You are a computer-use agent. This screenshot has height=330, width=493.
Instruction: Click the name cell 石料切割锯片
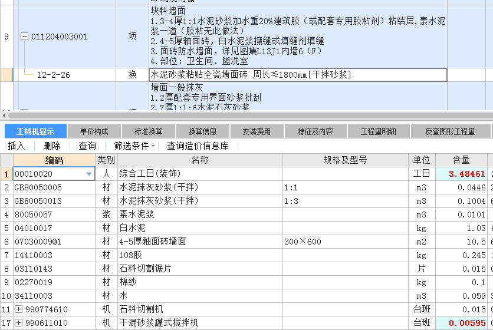(200, 269)
